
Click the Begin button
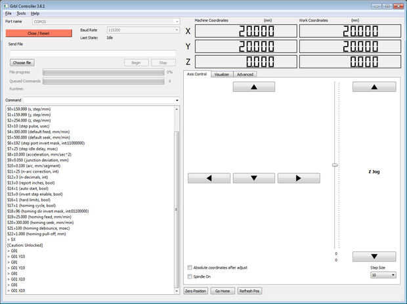tap(137, 62)
